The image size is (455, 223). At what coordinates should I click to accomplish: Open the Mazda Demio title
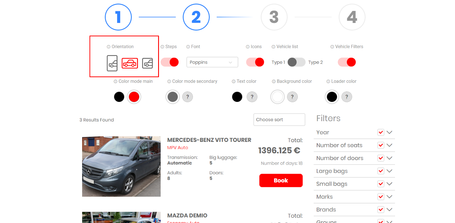(x=187, y=215)
